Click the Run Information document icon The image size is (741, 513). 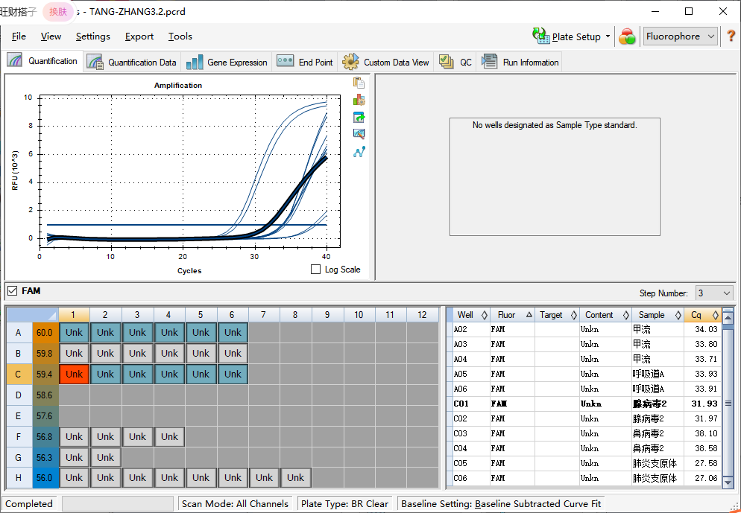click(489, 61)
